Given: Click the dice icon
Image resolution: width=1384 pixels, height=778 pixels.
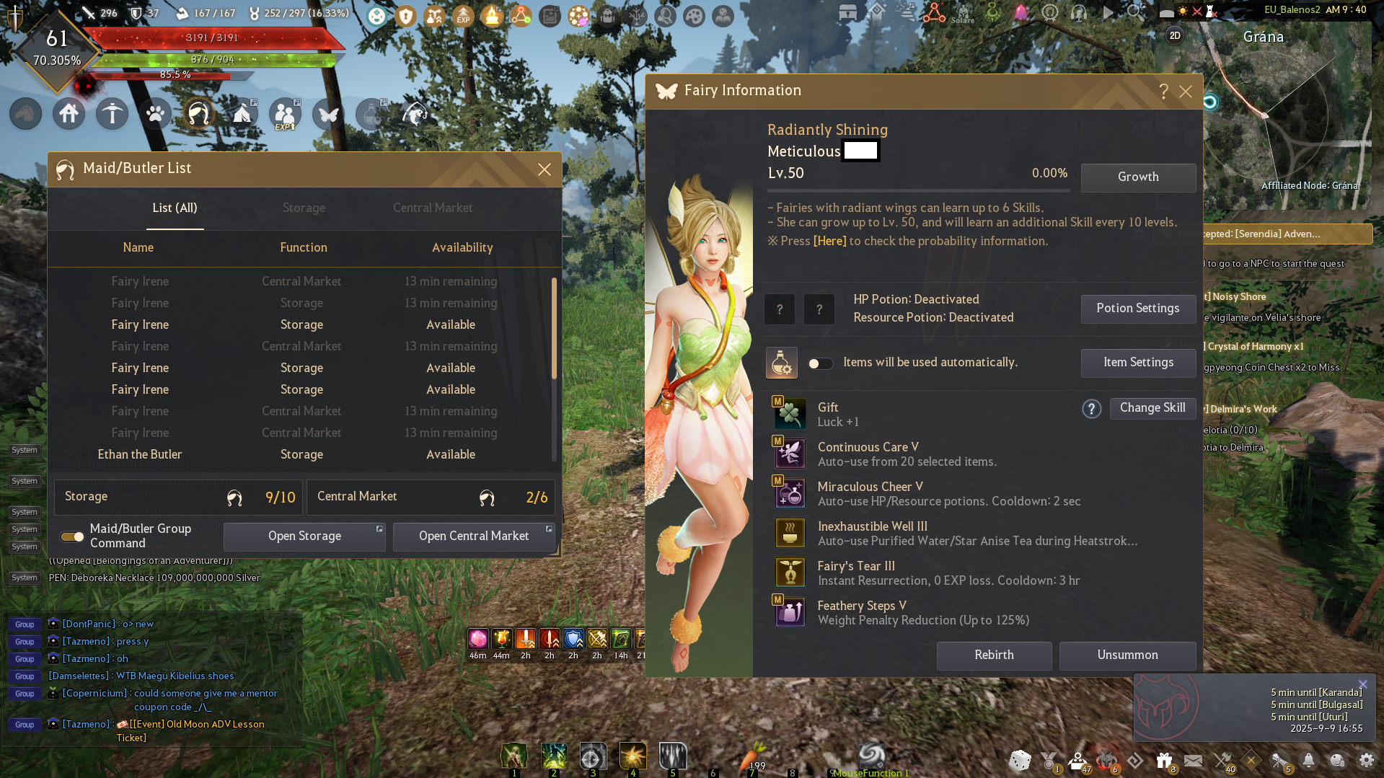Looking at the screenshot, I should [x=1020, y=761].
